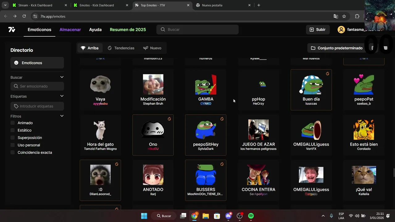Screen dimensions: 395x222
Task: Click the Introducir etiquetas field
Action: (37, 106)
